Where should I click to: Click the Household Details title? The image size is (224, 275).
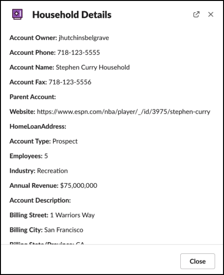point(72,15)
